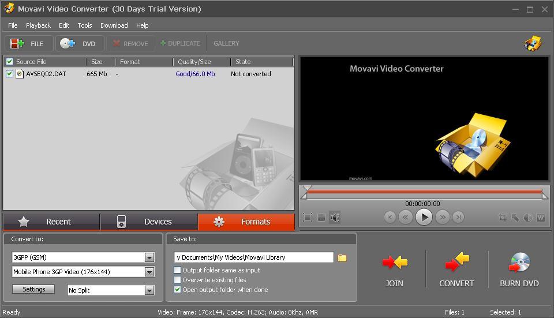Select the crop tool icon
Viewport: 554px width, 318px height.
click(502, 218)
